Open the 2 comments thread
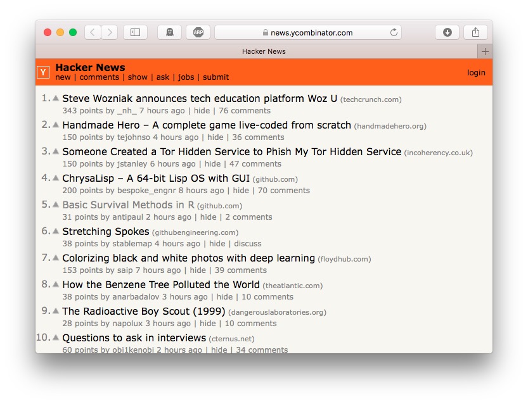The image size is (528, 404). pos(248,217)
